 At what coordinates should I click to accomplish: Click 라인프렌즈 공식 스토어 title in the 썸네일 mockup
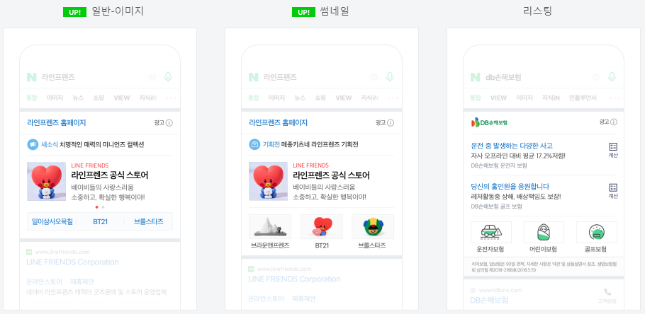332,175
